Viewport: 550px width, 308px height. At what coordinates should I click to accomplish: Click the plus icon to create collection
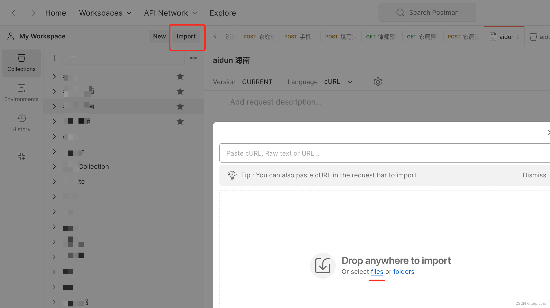tap(54, 58)
